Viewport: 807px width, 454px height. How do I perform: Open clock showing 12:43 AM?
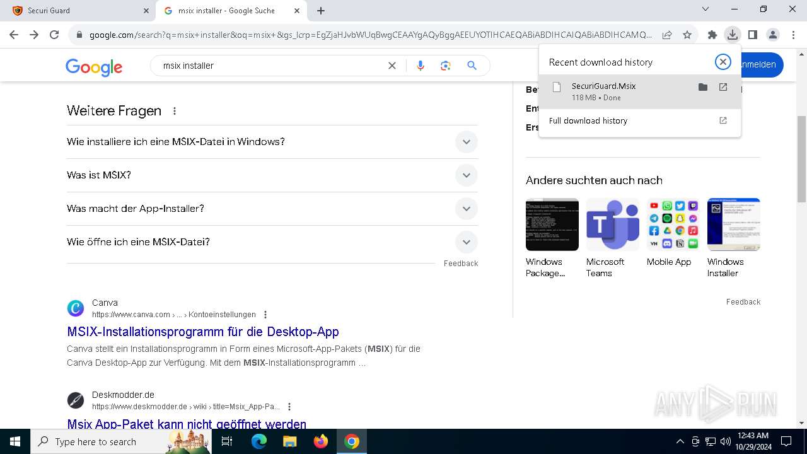[753, 441]
